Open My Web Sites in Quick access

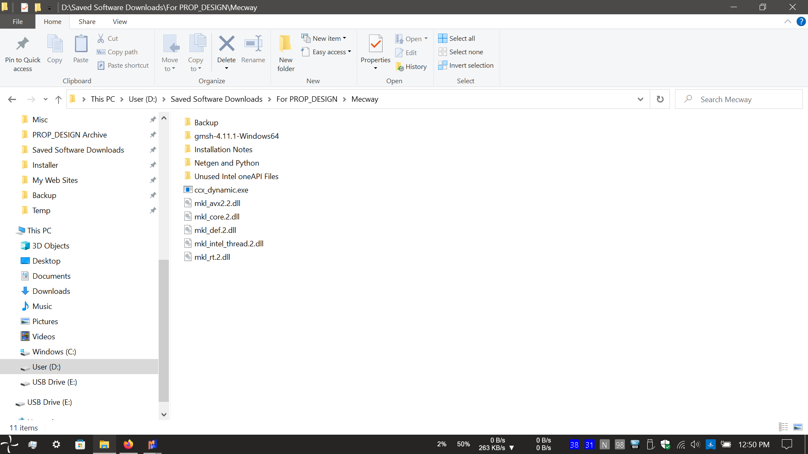coord(55,180)
